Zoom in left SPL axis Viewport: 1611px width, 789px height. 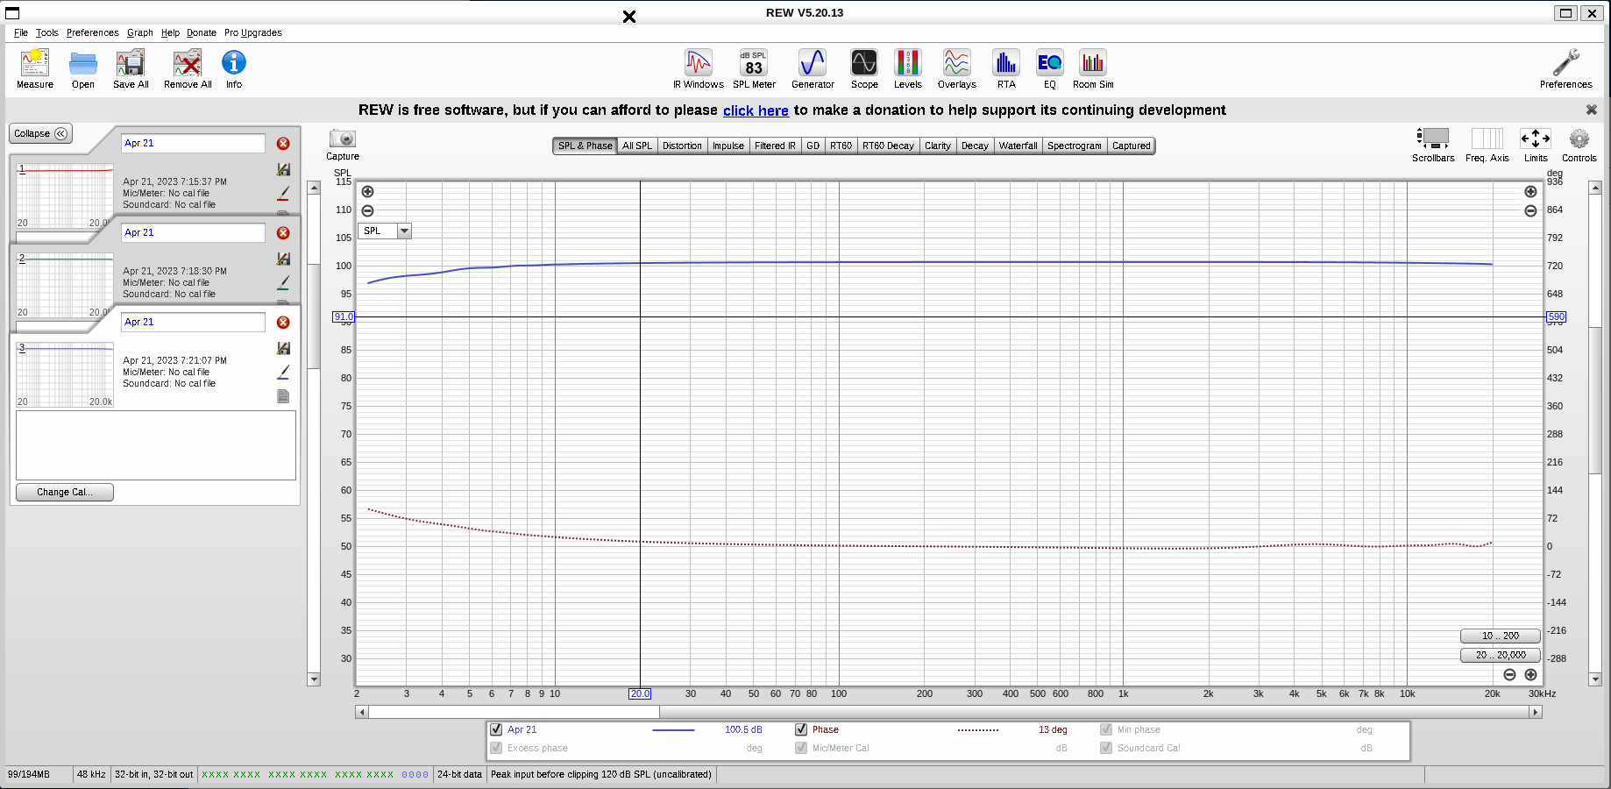(368, 192)
